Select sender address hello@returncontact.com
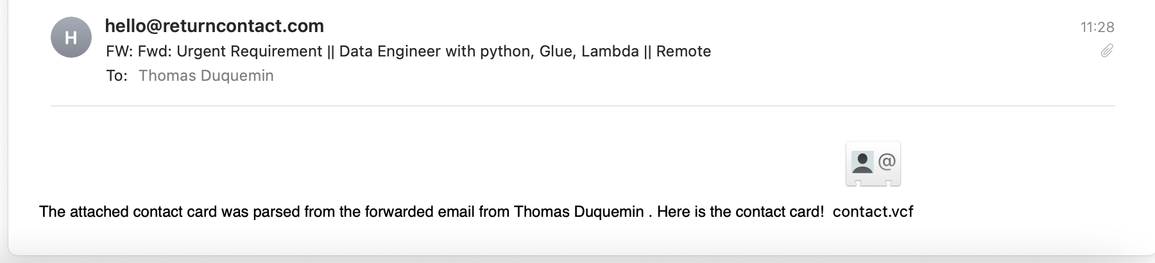The width and height of the screenshot is (1155, 263). click(214, 26)
